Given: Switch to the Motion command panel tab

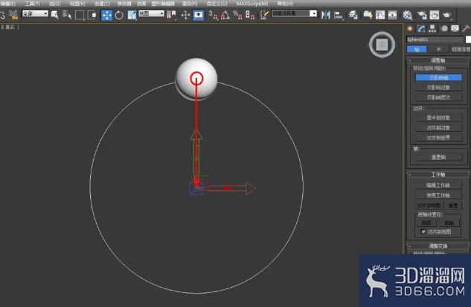Looking at the screenshot, I should point(444,28).
